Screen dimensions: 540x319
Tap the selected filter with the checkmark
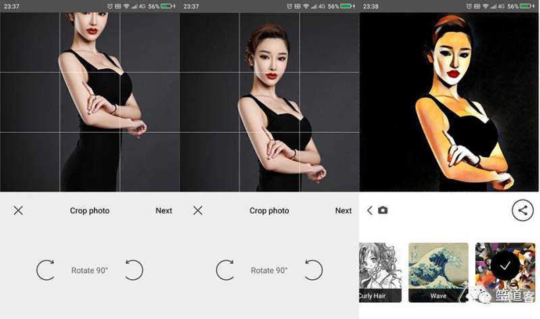tap(506, 266)
